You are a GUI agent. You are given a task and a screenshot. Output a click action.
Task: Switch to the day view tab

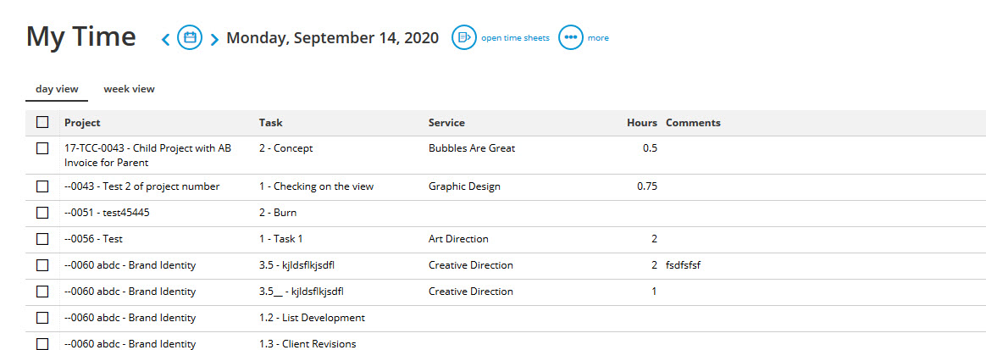pyautogui.click(x=57, y=89)
